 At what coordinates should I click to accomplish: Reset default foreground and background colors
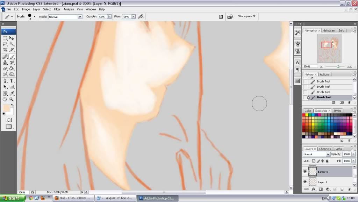[x=4, y=114]
